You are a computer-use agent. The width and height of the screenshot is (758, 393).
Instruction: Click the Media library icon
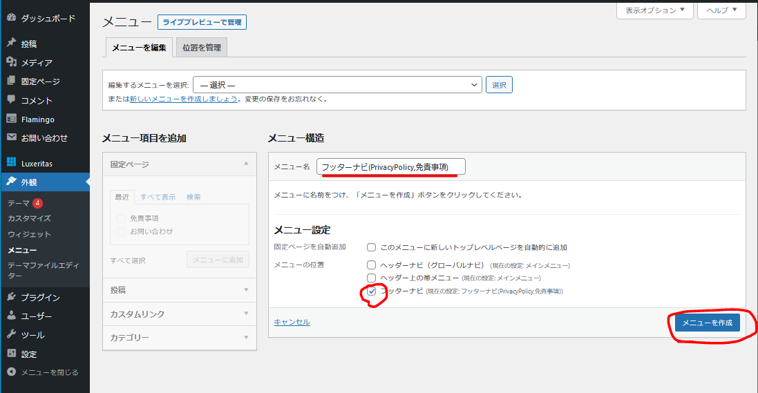point(11,62)
